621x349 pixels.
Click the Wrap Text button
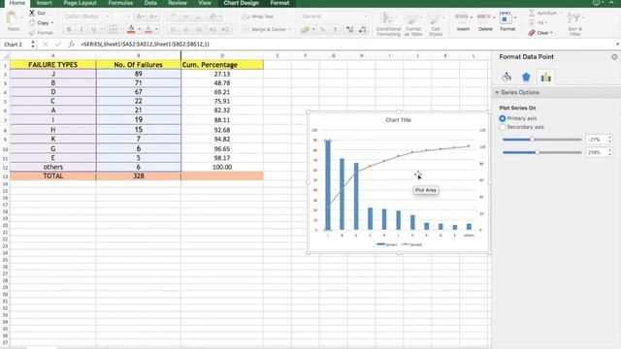(258, 16)
